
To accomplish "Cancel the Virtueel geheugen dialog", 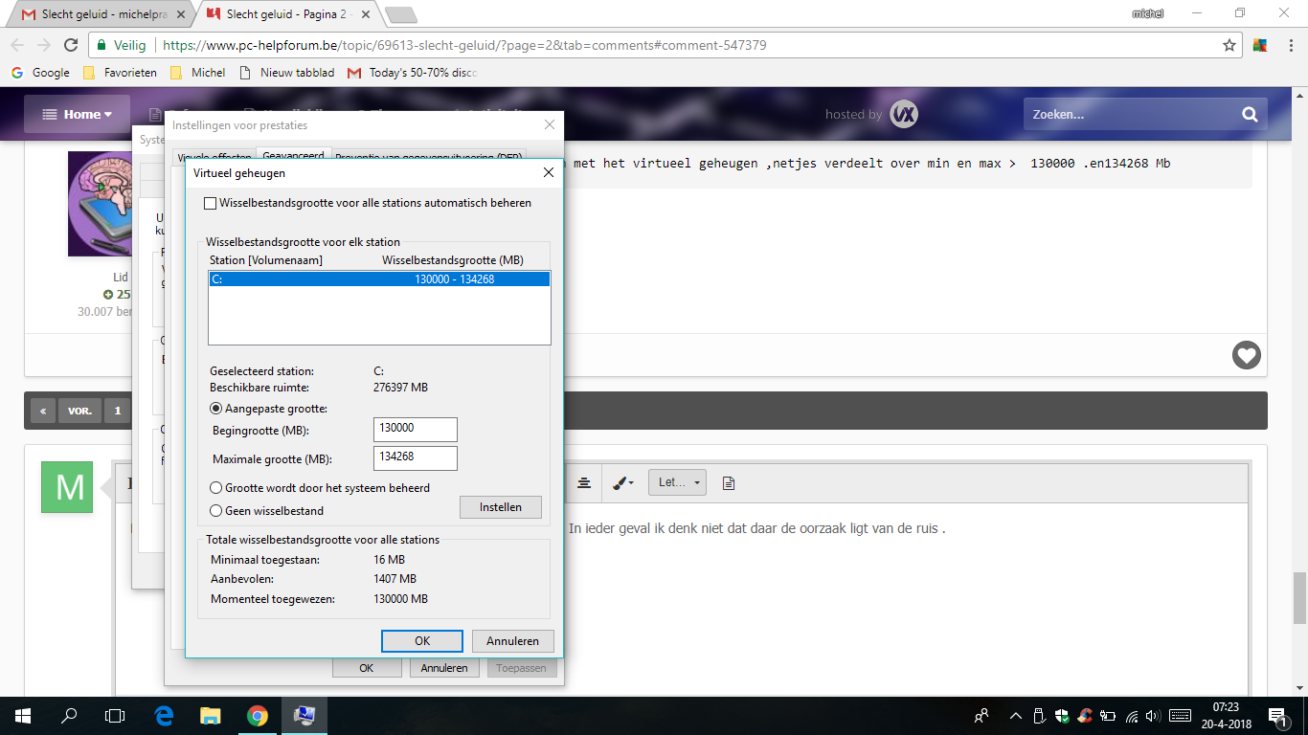I will tap(512, 641).
